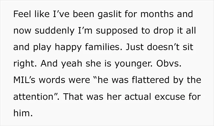Click the word "yeah"

pos(72,64)
